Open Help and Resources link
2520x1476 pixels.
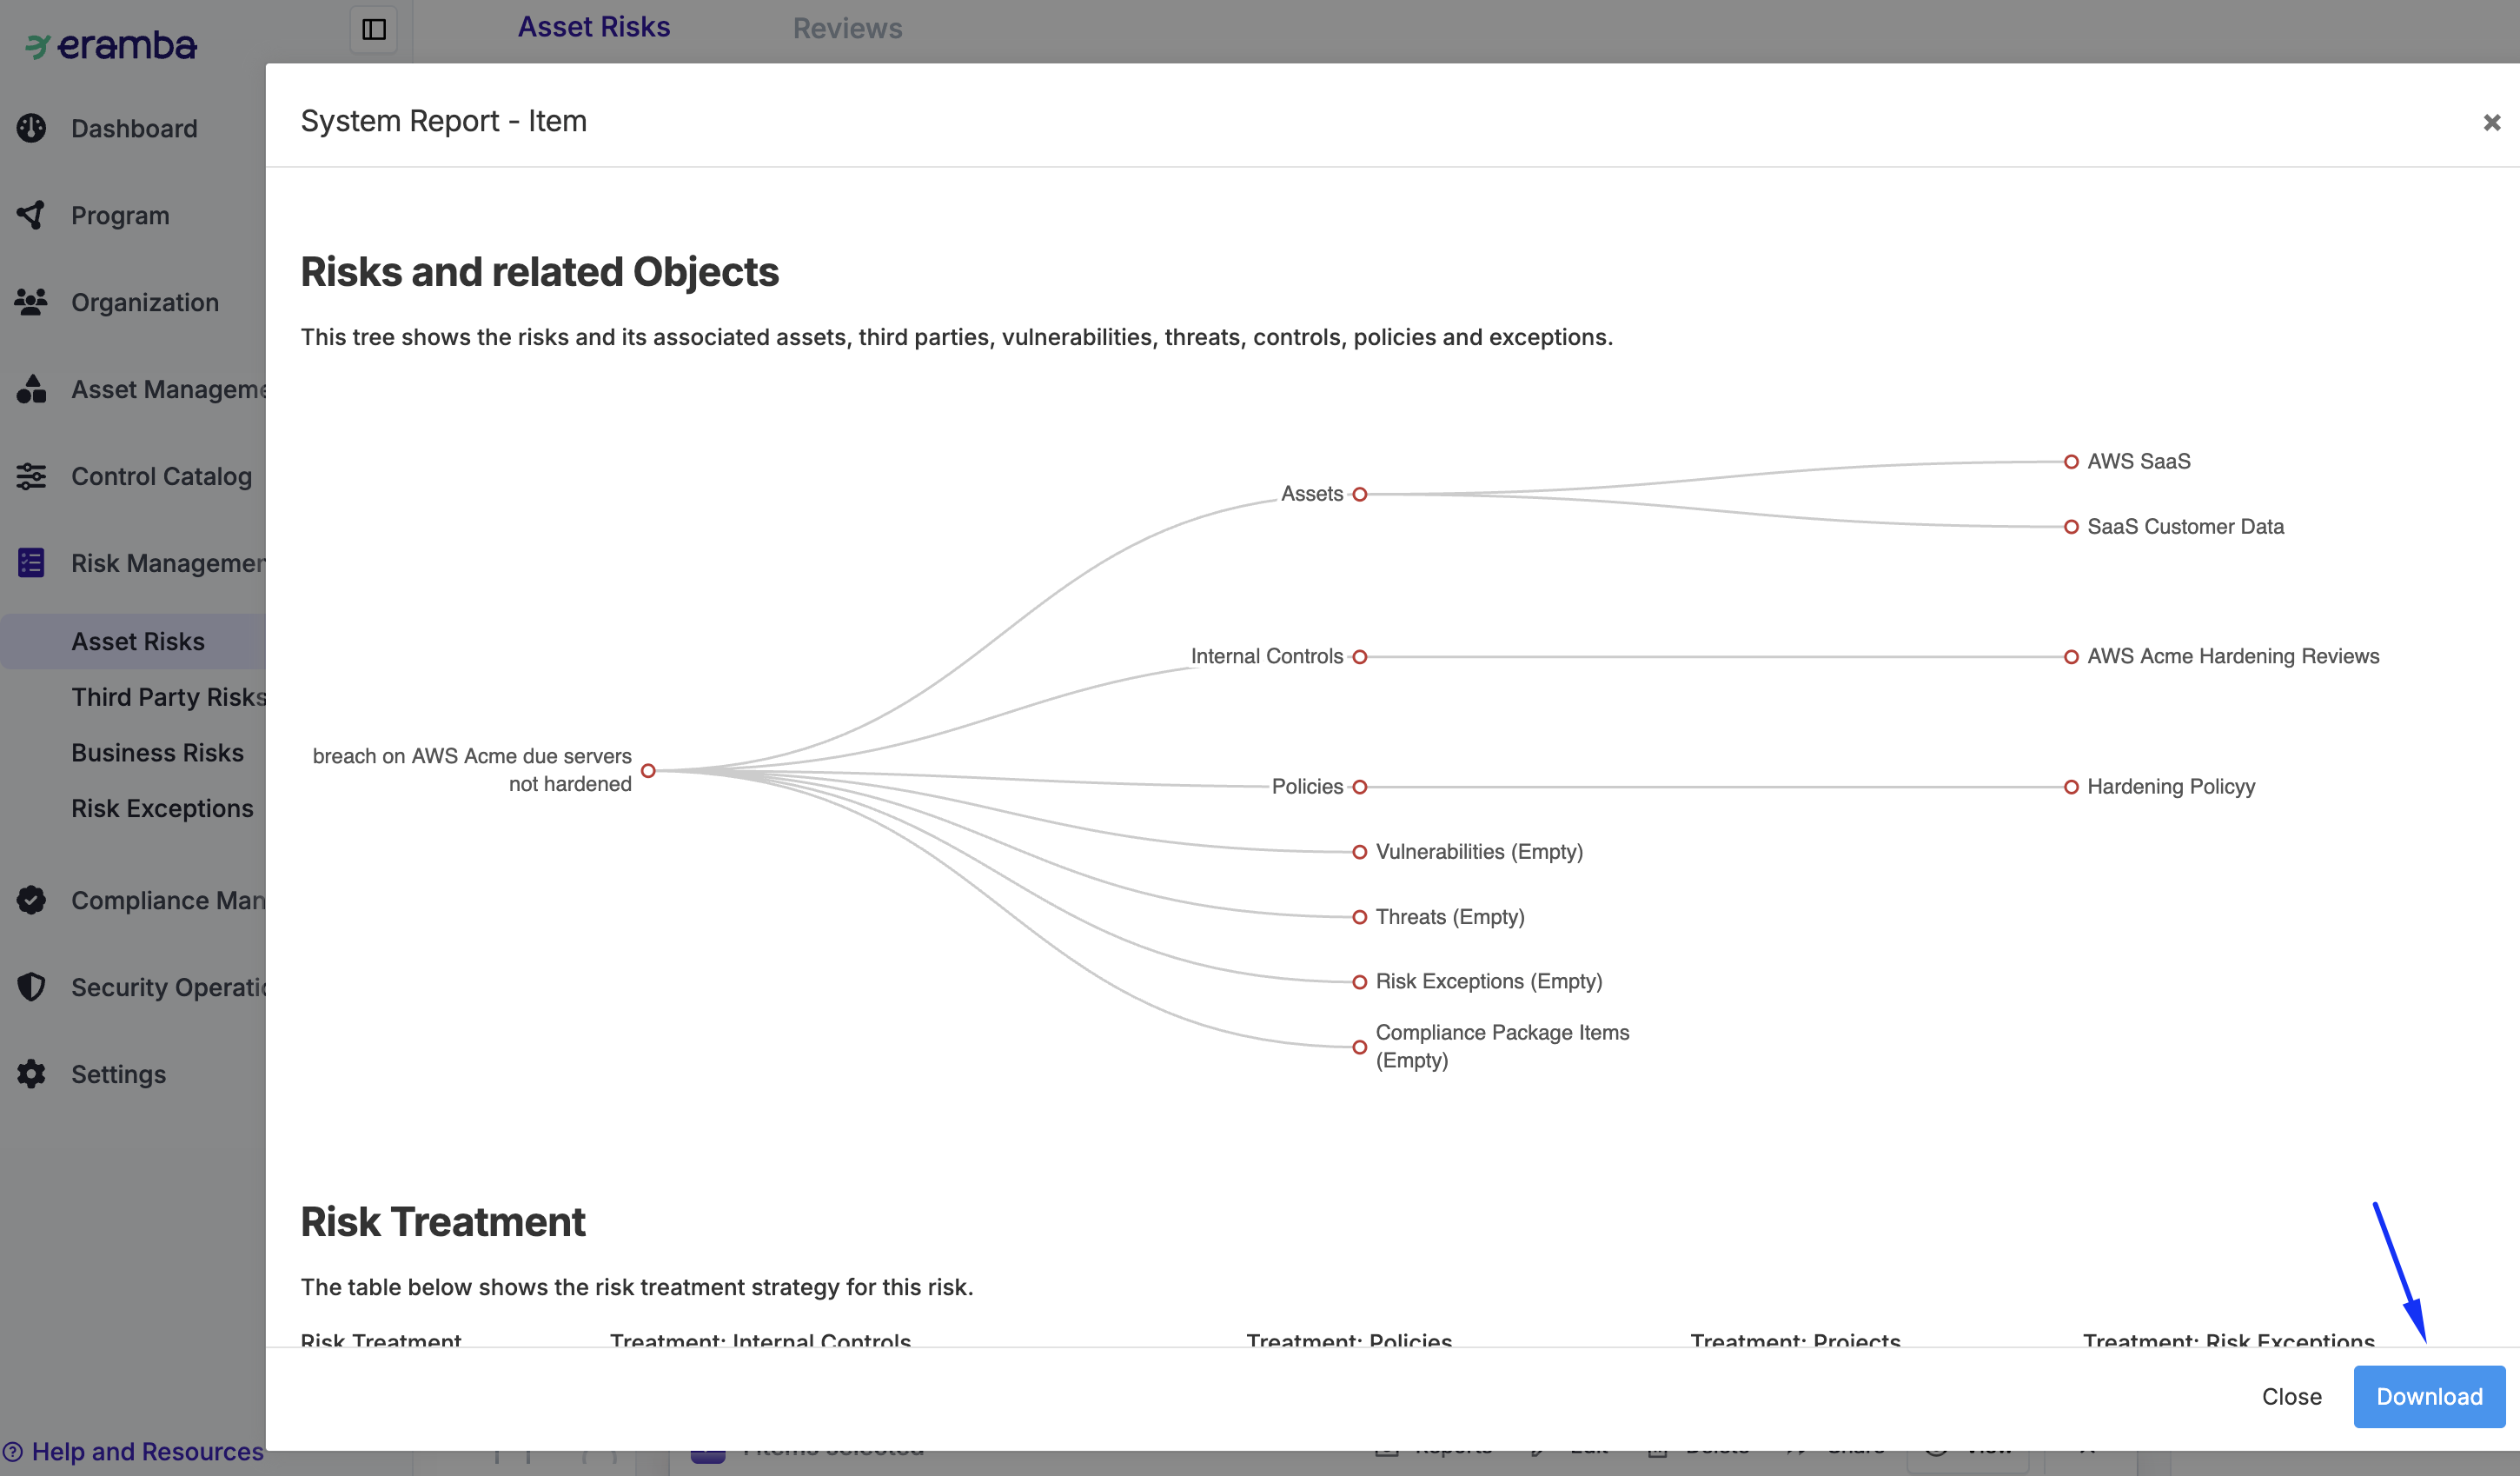(x=146, y=1451)
